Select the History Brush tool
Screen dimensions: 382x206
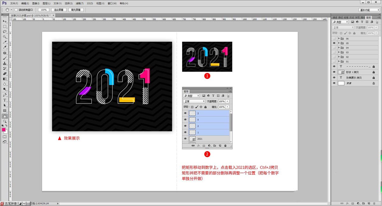pyautogui.click(x=5, y=68)
